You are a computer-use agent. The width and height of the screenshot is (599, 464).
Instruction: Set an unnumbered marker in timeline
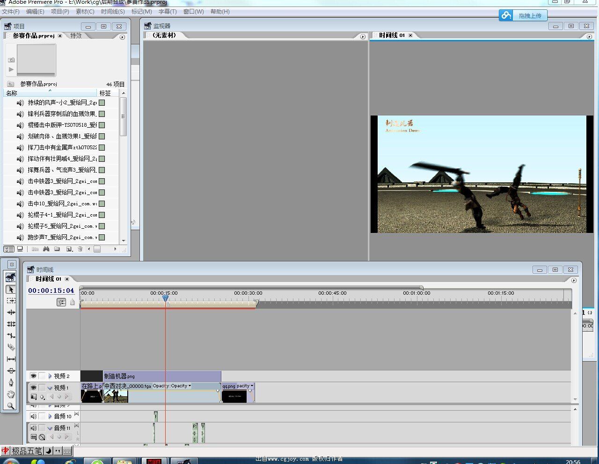point(73,303)
